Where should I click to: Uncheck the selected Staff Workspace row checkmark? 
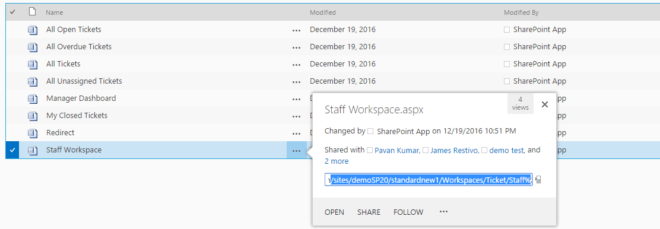click(x=12, y=150)
